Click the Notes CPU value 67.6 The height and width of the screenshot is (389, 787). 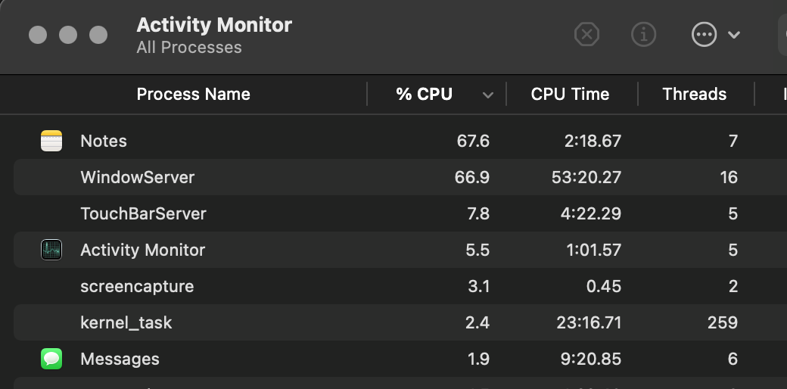pos(474,141)
